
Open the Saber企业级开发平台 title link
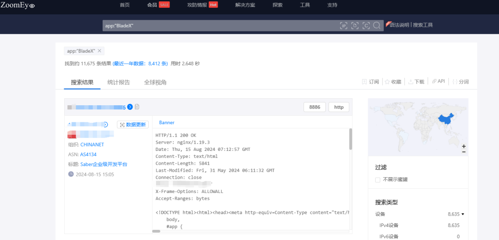coord(104,164)
